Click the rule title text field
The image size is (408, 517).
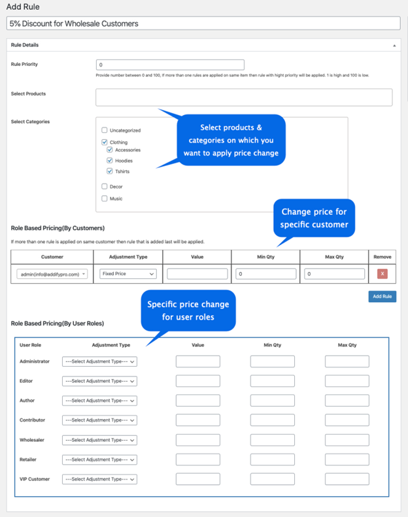point(203,24)
